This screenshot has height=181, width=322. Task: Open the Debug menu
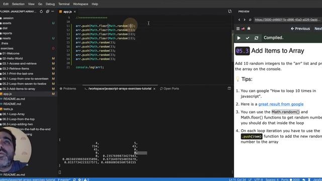click(50, 4)
